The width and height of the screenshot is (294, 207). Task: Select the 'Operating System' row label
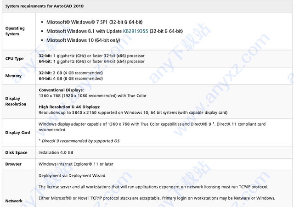[x=15, y=31]
